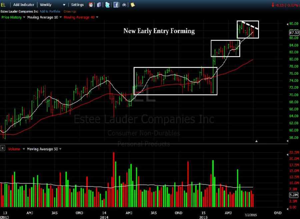This screenshot has height=219, width=300.
Task: Click the New Early Entry Forming annotation
Action: click(x=159, y=31)
